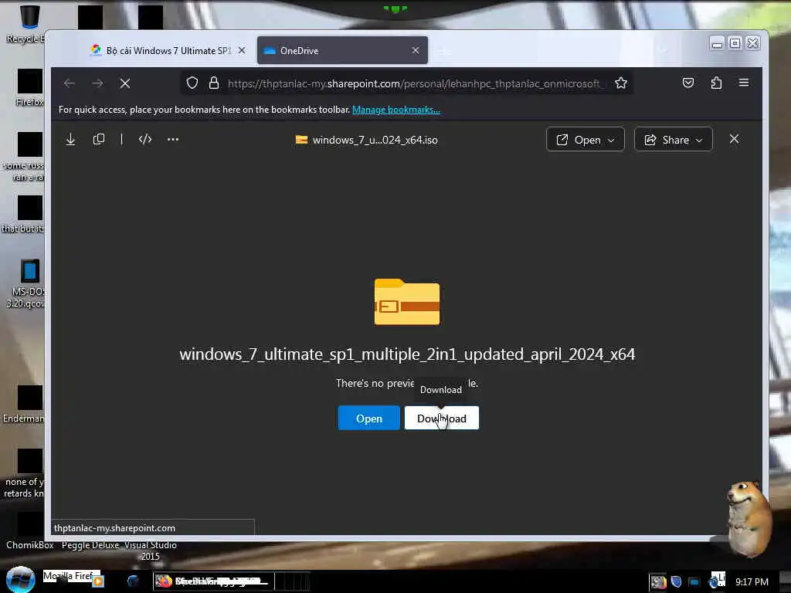Click the download arrow icon in OneDrive toolbar
Viewport: 791px width, 593px height.
[70, 140]
